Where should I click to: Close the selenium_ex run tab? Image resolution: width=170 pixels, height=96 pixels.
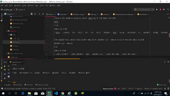(22, 62)
